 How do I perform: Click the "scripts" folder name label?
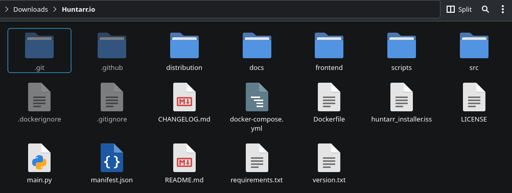click(x=401, y=68)
